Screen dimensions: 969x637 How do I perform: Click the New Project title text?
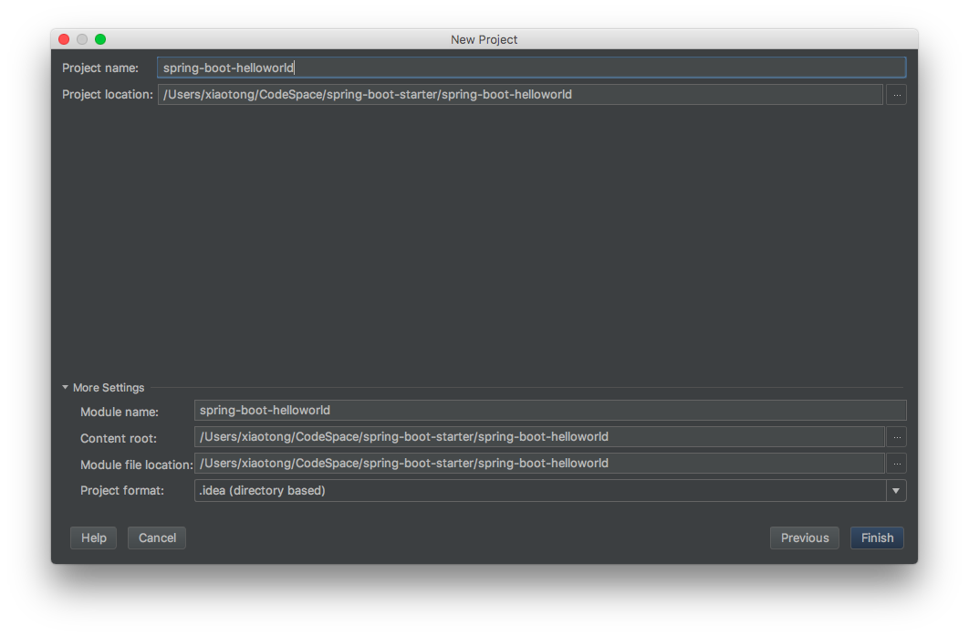484,39
